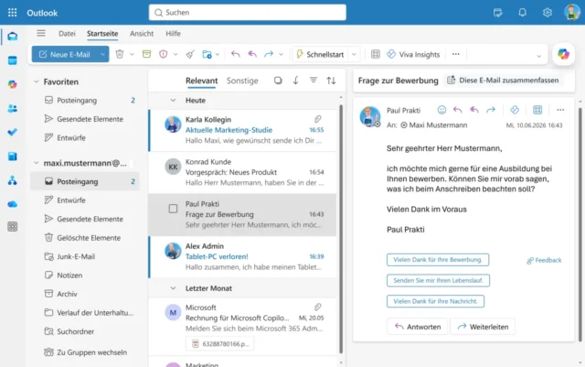Open the Alex Admin Tablet-PC verloren email
Screen dimensions: 585x367
[x=242, y=256]
